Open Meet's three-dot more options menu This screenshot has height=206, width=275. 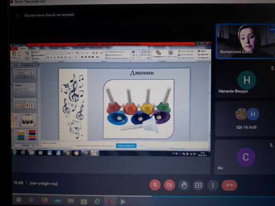[213, 185]
